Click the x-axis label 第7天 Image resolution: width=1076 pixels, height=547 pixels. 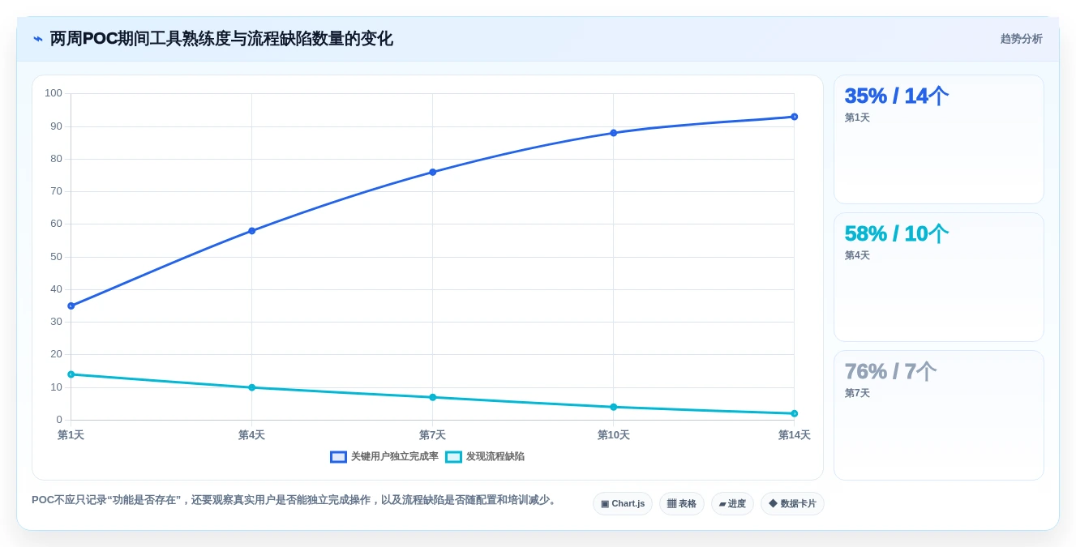pos(433,435)
